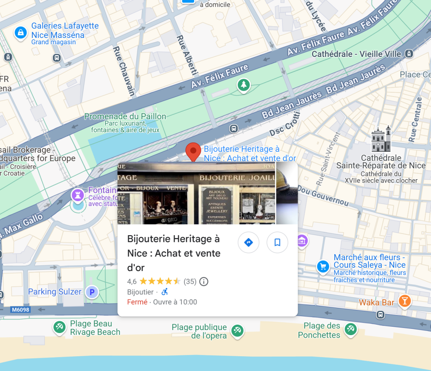Click the Plage Beau Rivage Beach pin
Screen dimensions: 431x371
click(x=59, y=328)
